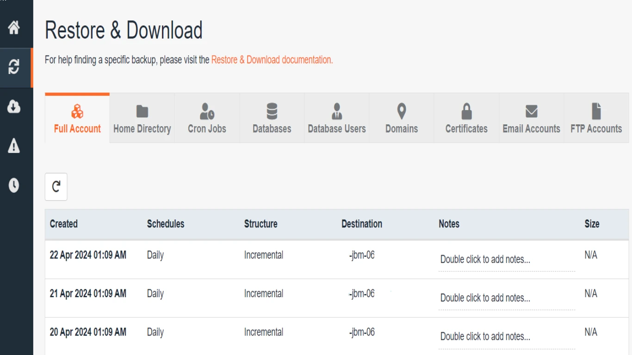Go to the Databases tab

[x=272, y=119]
